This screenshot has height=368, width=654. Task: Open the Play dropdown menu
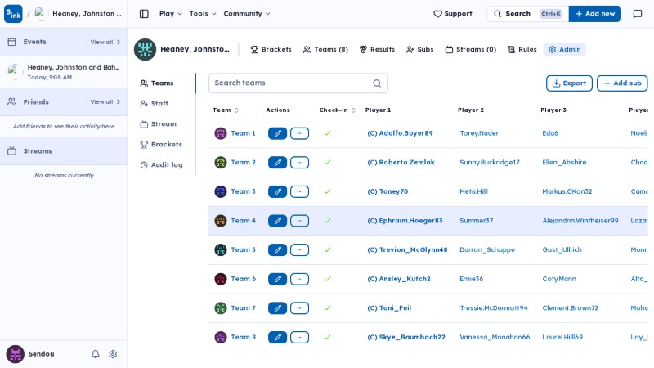pyautogui.click(x=171, y=14)
